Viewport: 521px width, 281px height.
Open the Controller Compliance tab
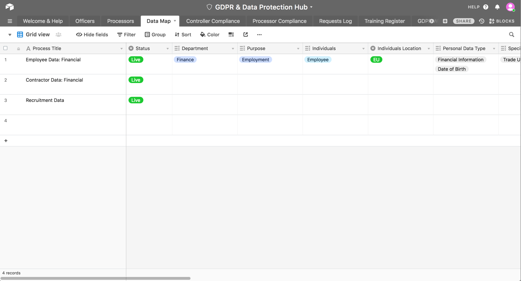(213, 21)
